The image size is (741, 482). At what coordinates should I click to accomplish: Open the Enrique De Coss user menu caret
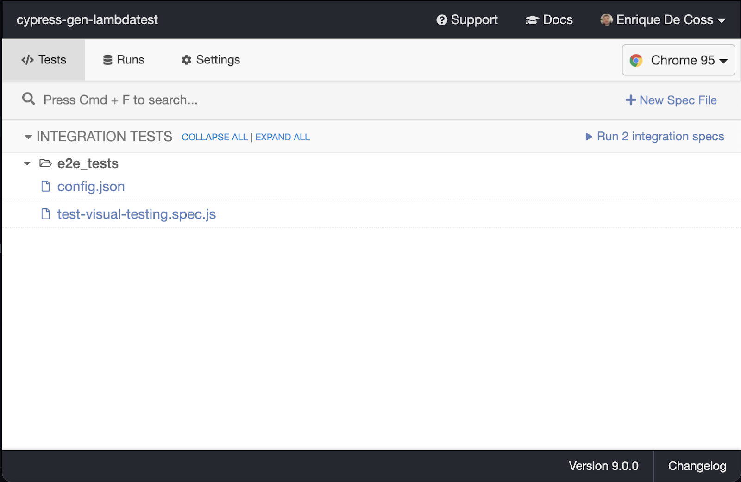(722, 20)
